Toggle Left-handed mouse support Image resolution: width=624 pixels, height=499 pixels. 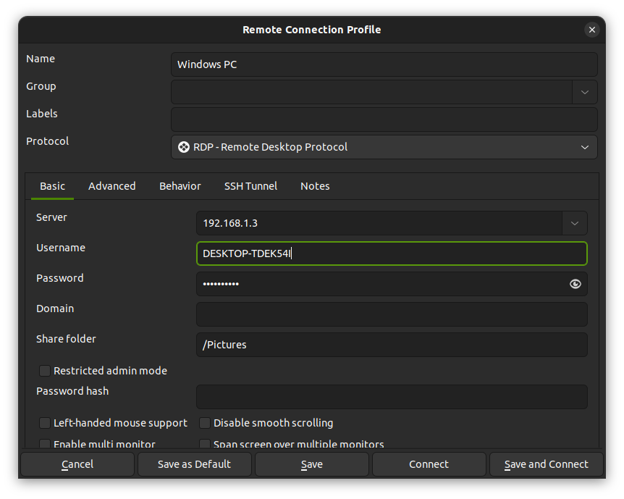point(45,423)
